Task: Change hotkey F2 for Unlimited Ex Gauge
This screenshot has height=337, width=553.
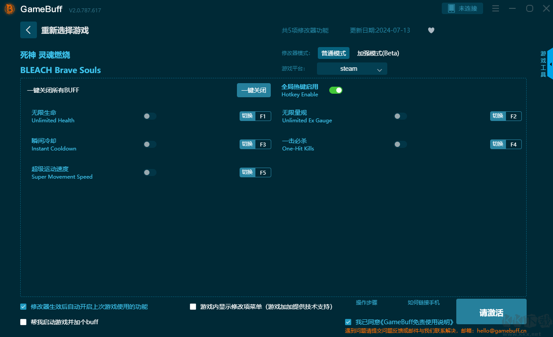Action: pos(506,116)
